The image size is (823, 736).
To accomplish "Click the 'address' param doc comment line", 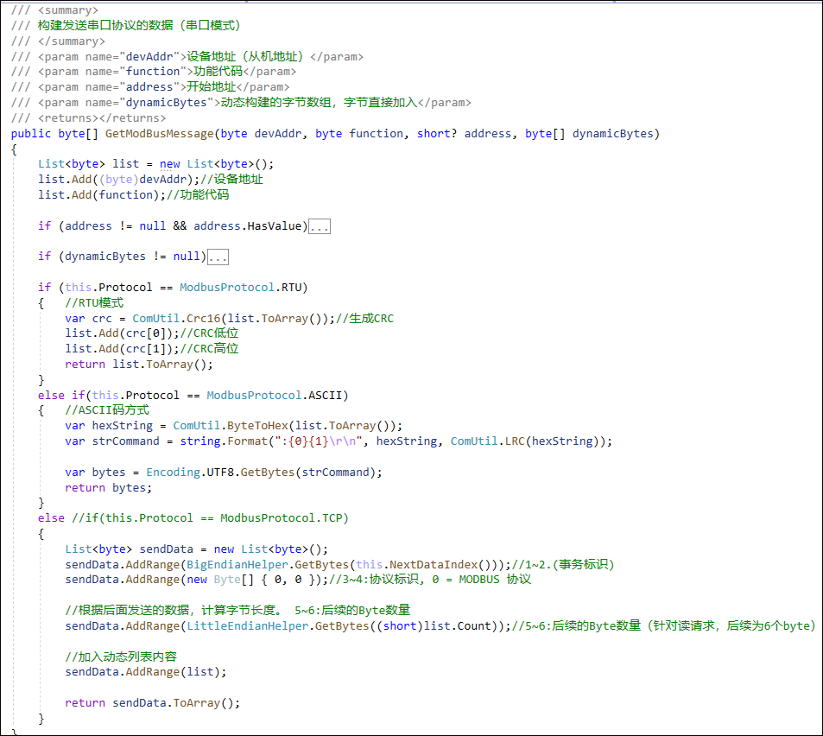I will [150, 87].
